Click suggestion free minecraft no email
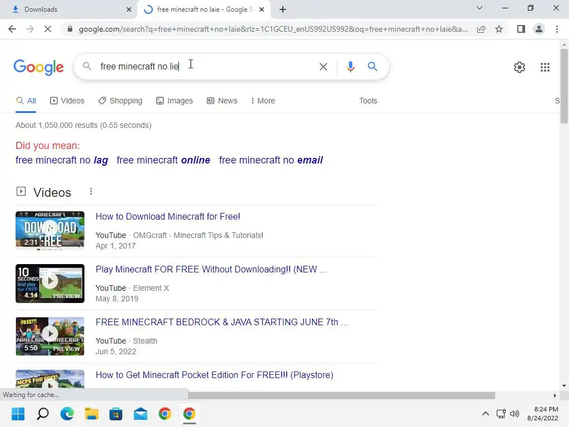The width and height of the screenshot is (569, 427). (x=271, y=160)
